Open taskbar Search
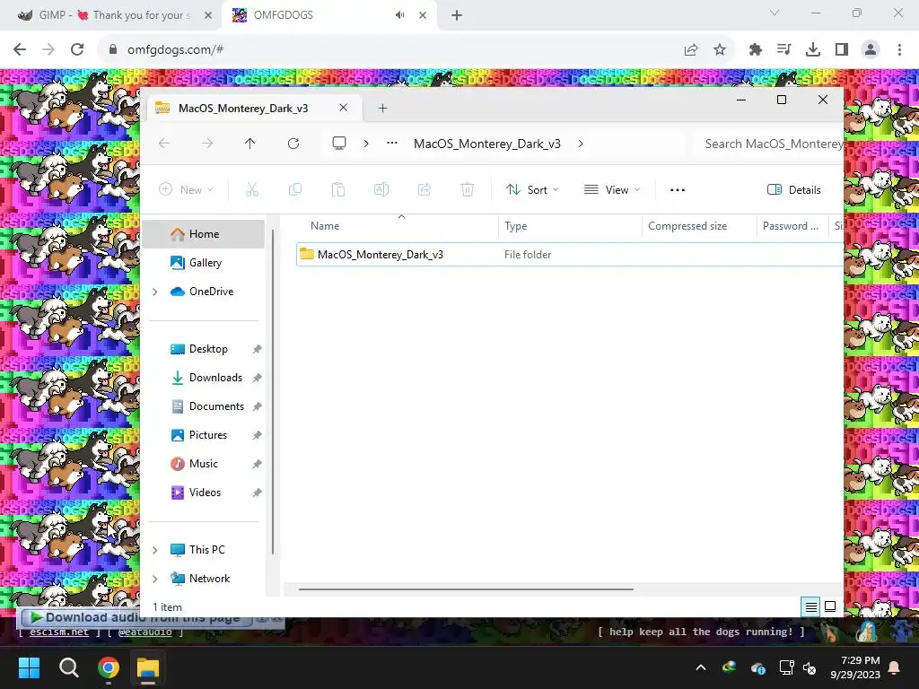The height and width of the screenshot is (689, 919). (x=69, y=667)
